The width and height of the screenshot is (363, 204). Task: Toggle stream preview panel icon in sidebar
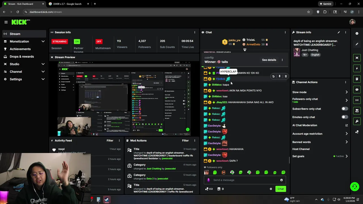[x=357, y=58]
